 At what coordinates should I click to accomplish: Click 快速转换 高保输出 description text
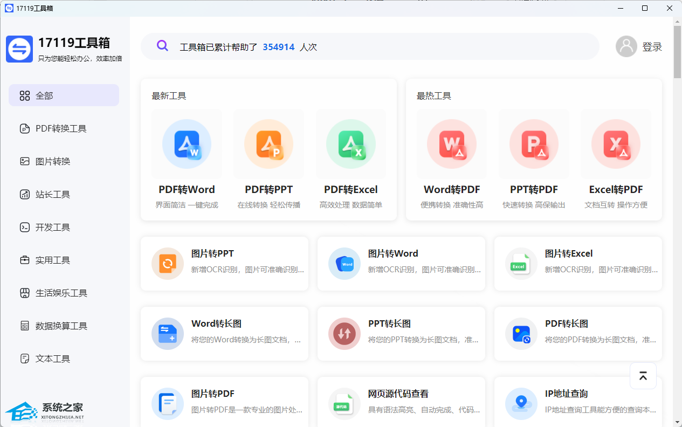tap(534, 205)
